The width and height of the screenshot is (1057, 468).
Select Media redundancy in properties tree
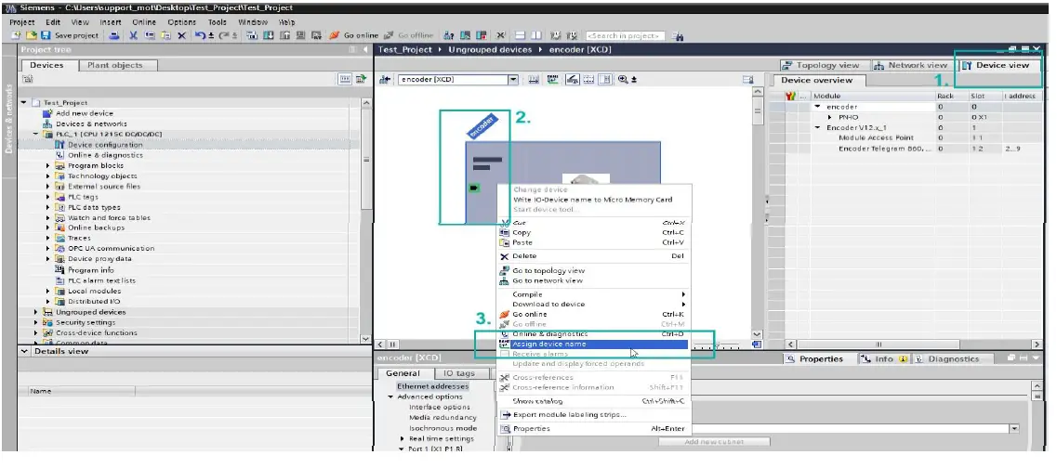443,418
